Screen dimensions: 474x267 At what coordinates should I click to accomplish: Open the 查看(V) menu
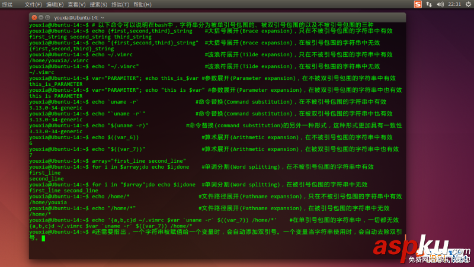click(x=76, y=5)
